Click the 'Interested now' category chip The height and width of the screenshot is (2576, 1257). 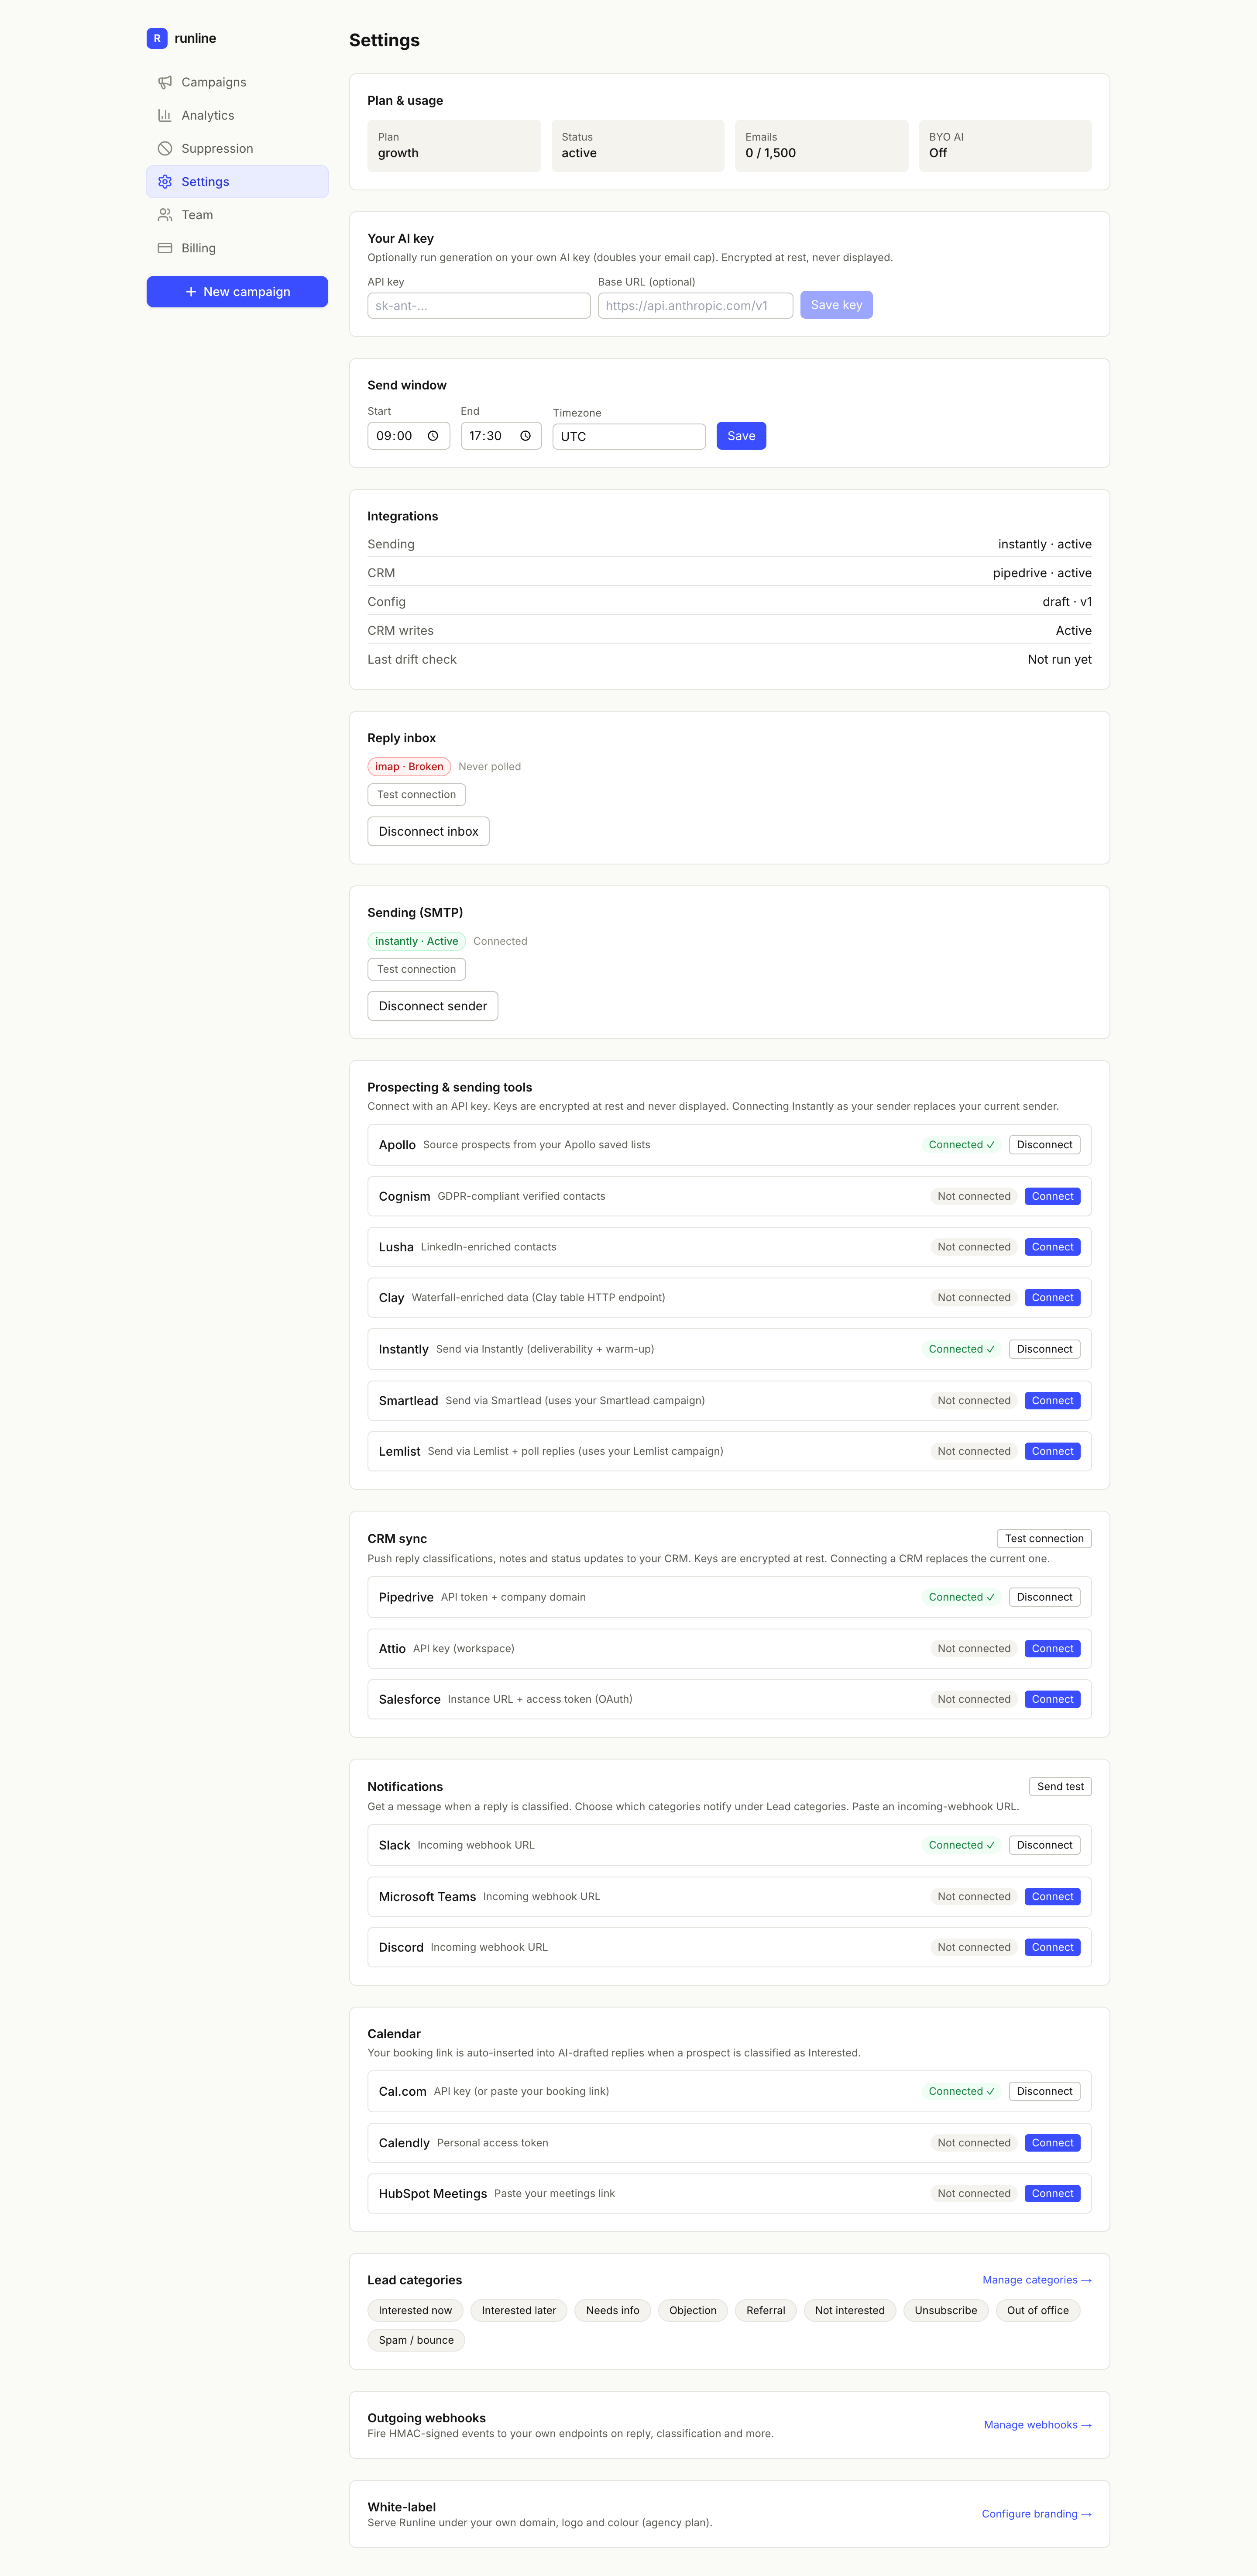[415, 2310]
